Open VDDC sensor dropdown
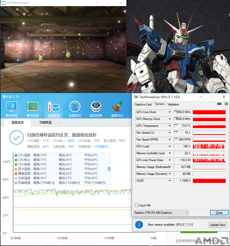 point(170,181)
